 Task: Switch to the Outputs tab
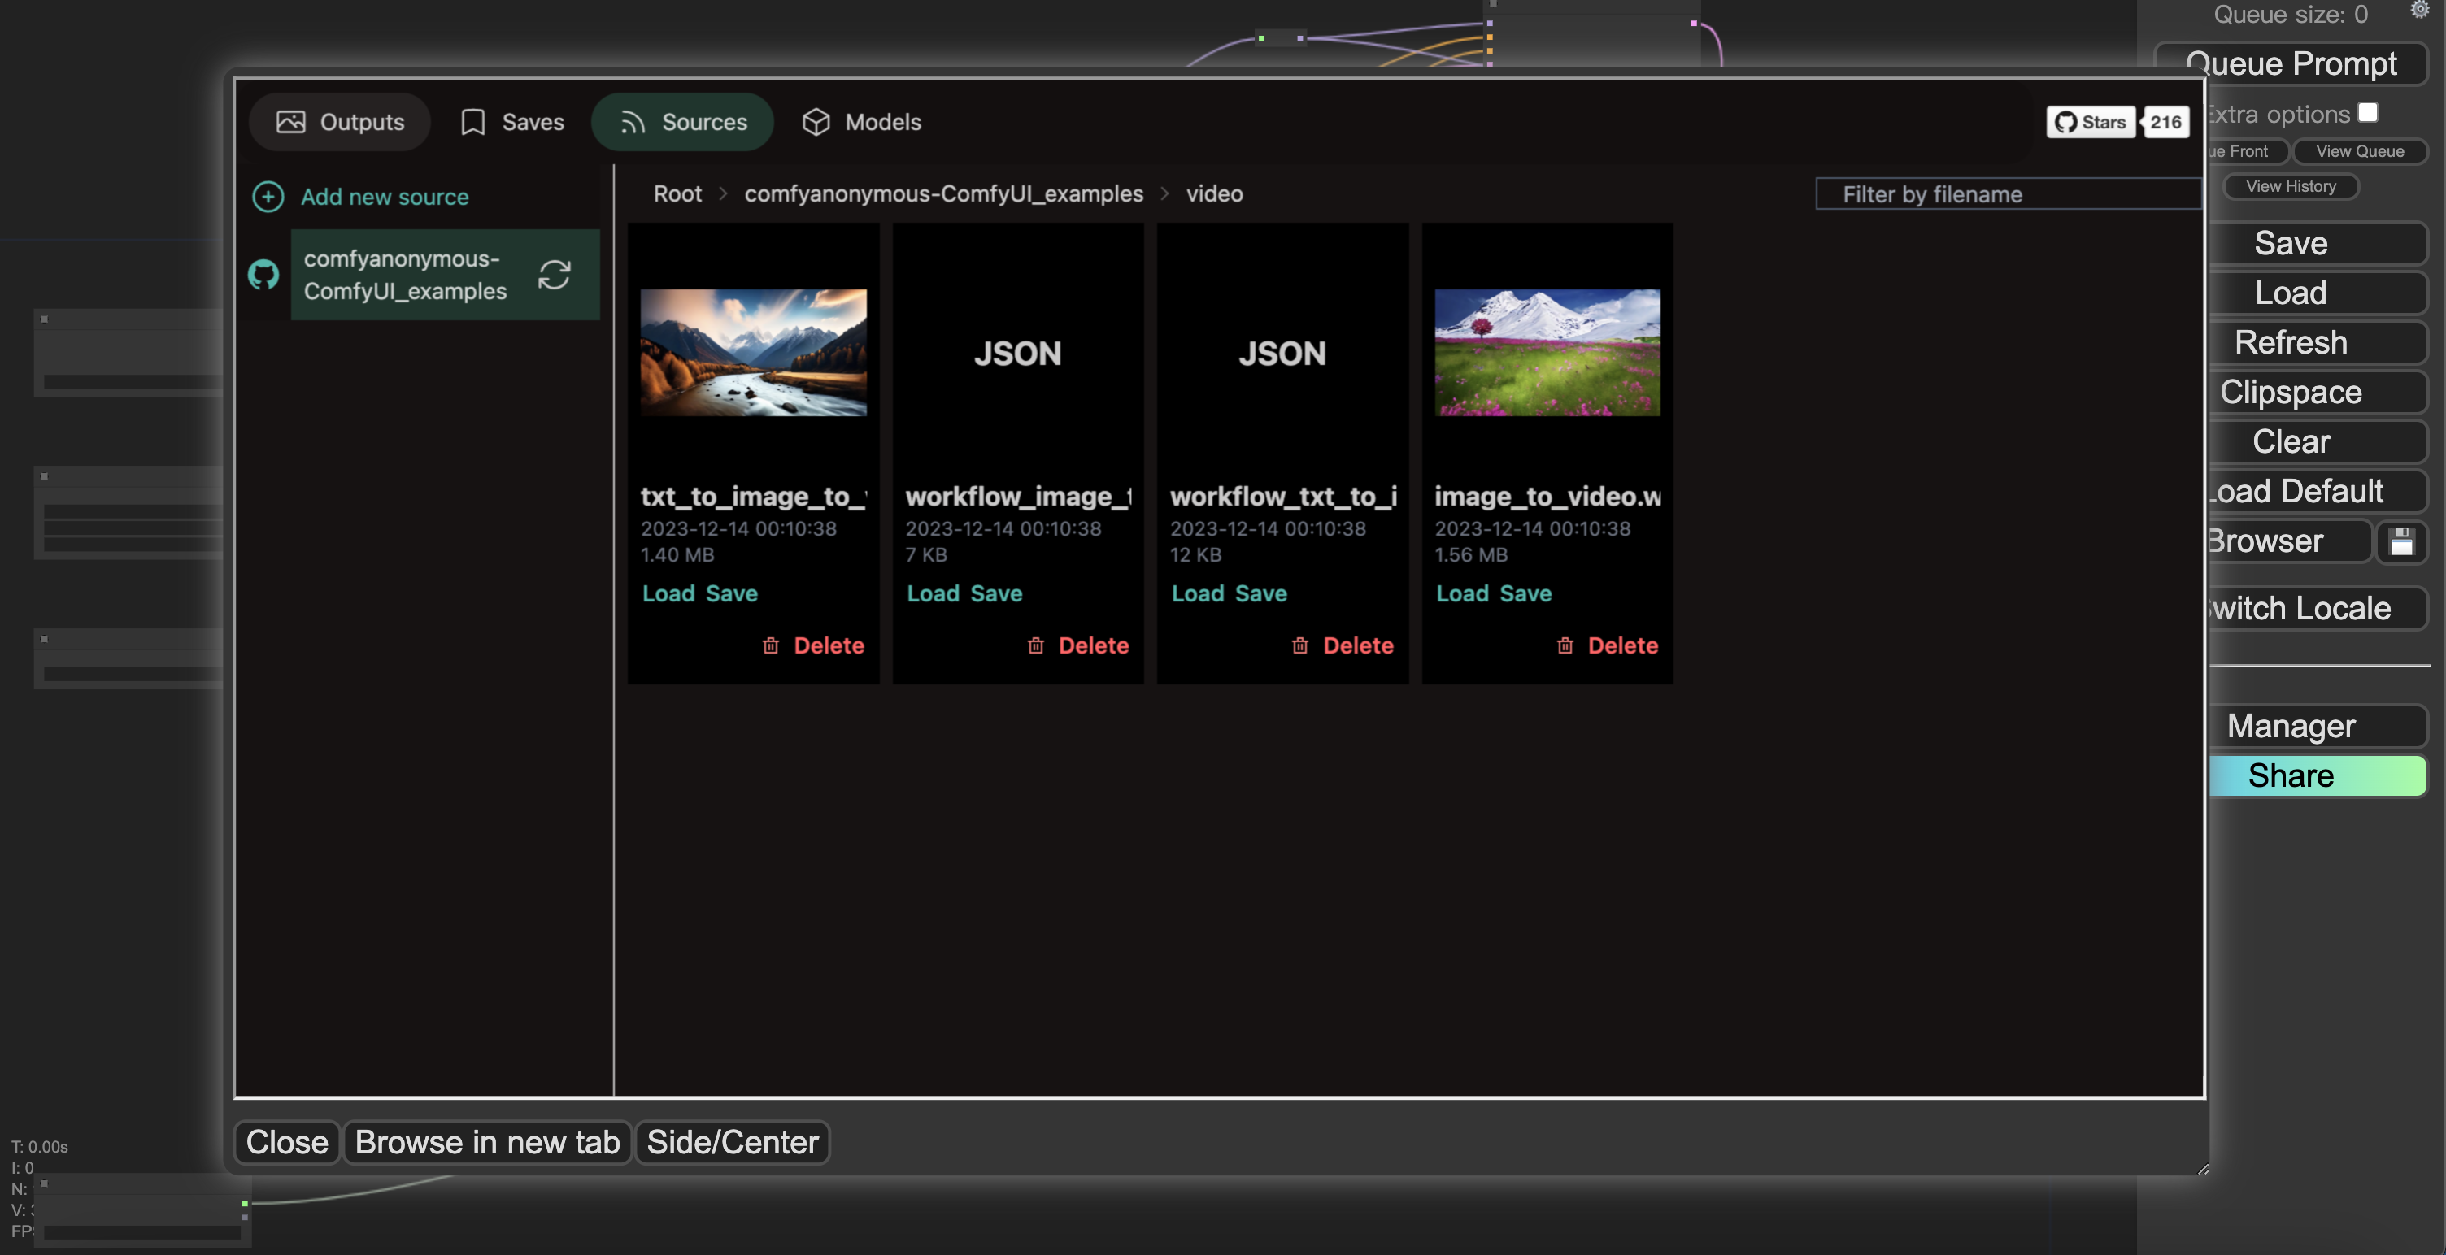tap(340, 121)
